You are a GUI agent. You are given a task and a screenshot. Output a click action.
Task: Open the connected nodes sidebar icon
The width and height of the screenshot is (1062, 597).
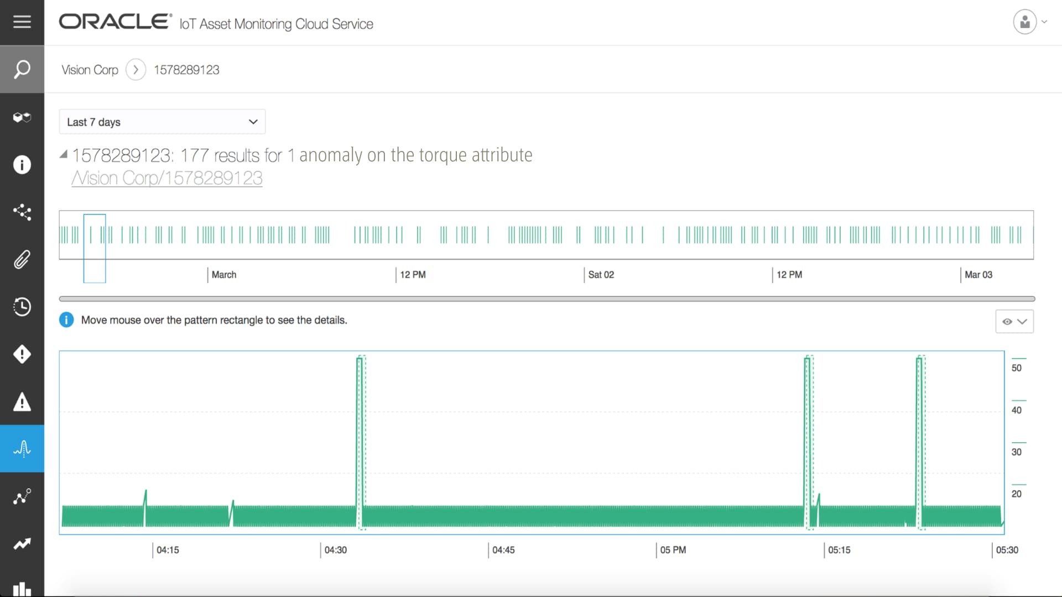22,212
